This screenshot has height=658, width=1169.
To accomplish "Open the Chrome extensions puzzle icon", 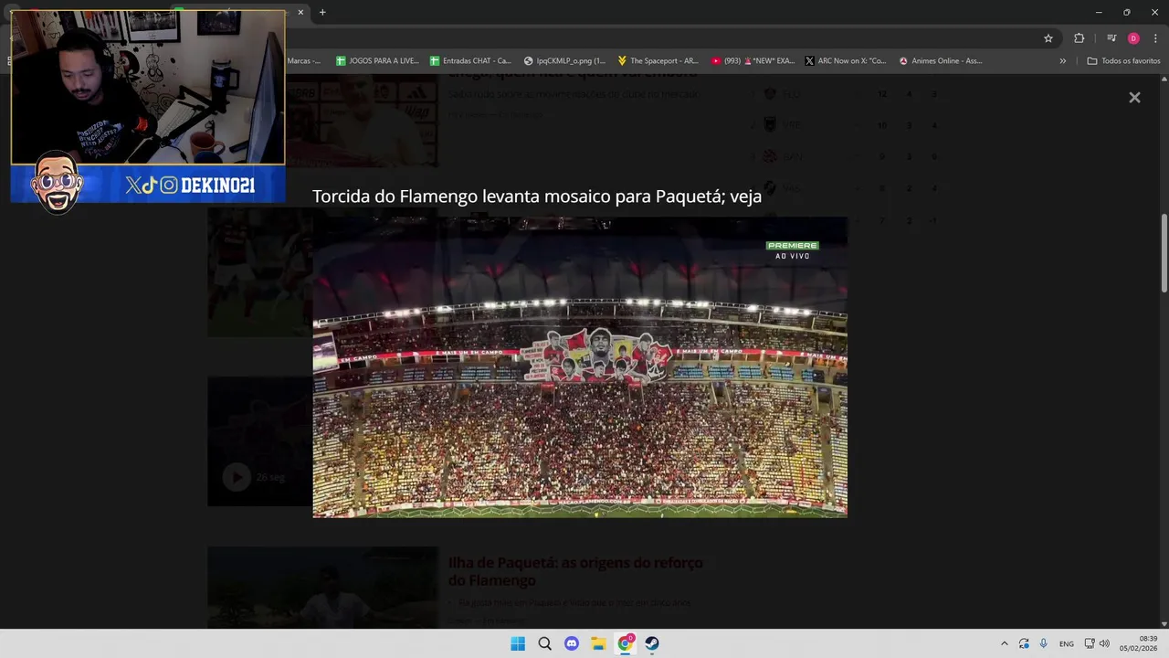I will coord(1079,38).
